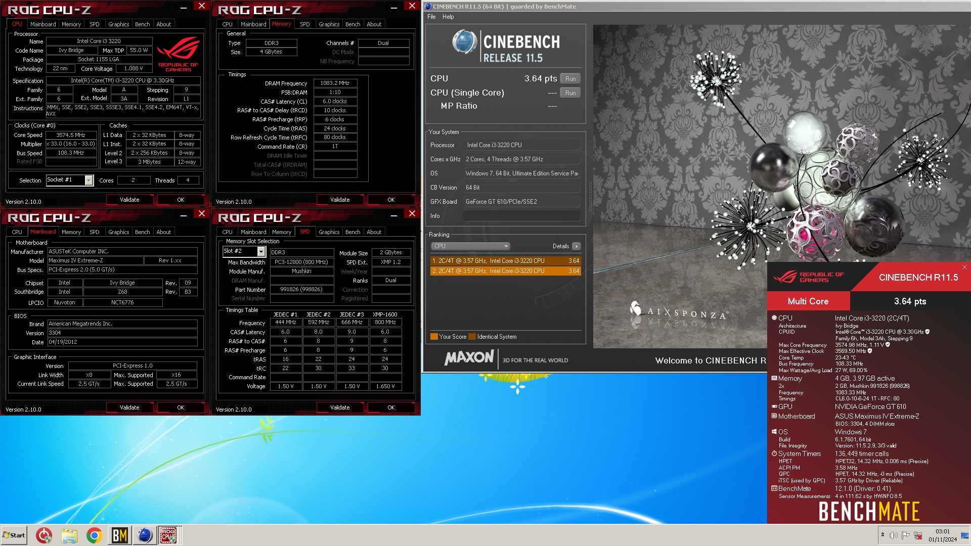Image resolution: width=971 pixels, height=546 pixels.
Task: Click the BenchMate section icon near version 12.1.0
Action: (x=774, y=488)
